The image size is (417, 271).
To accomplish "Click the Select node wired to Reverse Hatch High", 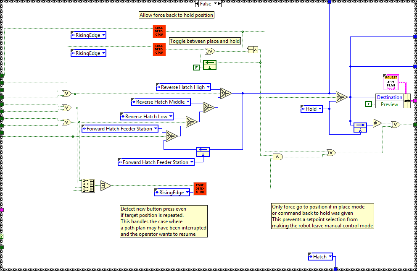I will (226, 93).
